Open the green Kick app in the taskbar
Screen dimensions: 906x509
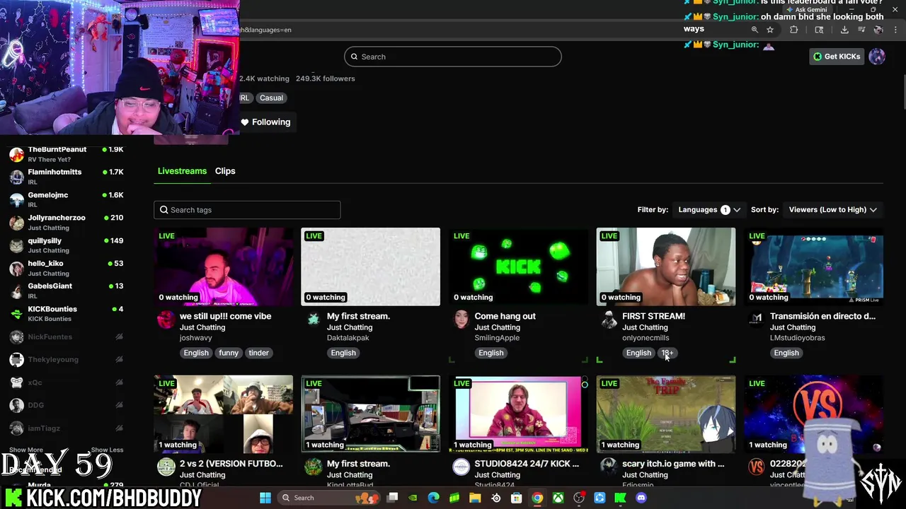620,498
